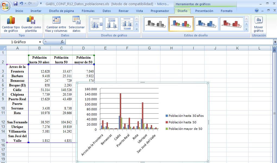Choose the red chart style thumbnail
This screenshot has width=277, height=163.
click(x=232, y=24)
